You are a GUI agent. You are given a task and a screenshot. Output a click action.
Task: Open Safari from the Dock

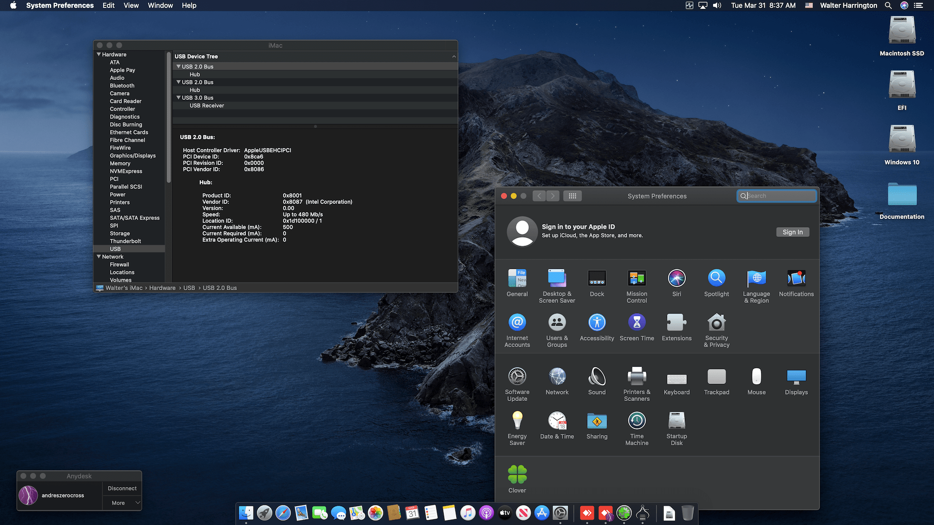pos(283,513)
